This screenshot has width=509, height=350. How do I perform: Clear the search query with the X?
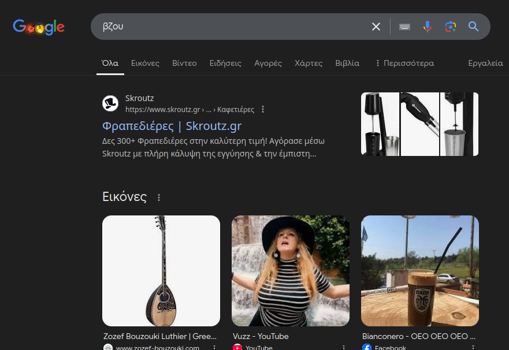(376, 27)
